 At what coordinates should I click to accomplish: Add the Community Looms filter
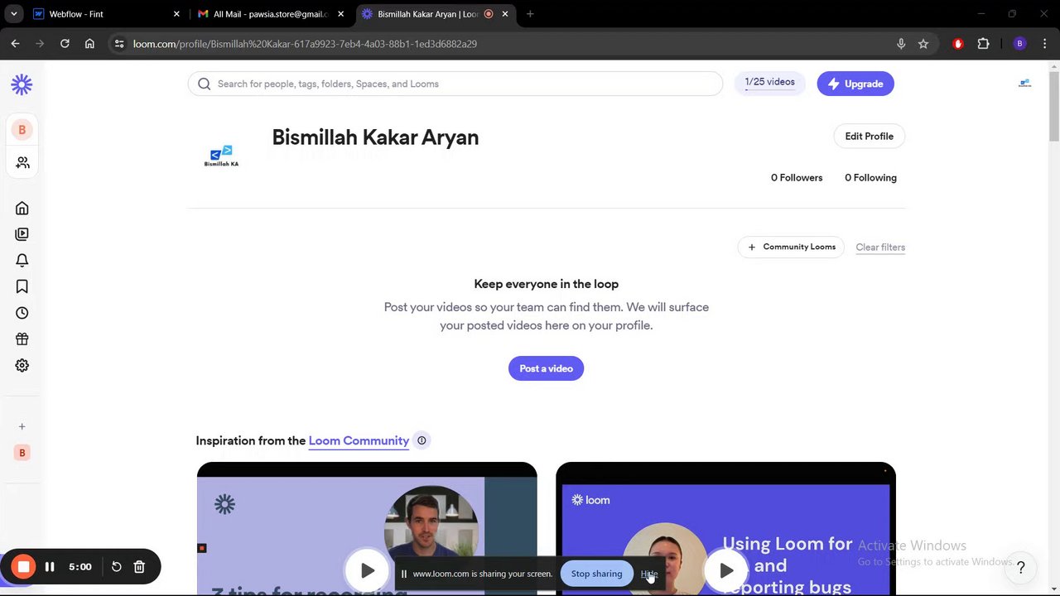pos(792,247)
